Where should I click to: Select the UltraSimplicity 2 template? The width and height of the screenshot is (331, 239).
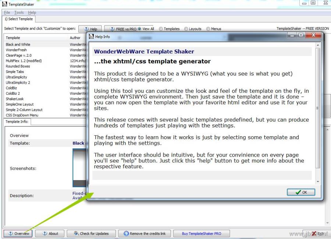(x=45, y=82)
